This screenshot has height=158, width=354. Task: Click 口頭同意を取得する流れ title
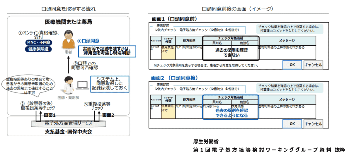(x=68, y=9)
